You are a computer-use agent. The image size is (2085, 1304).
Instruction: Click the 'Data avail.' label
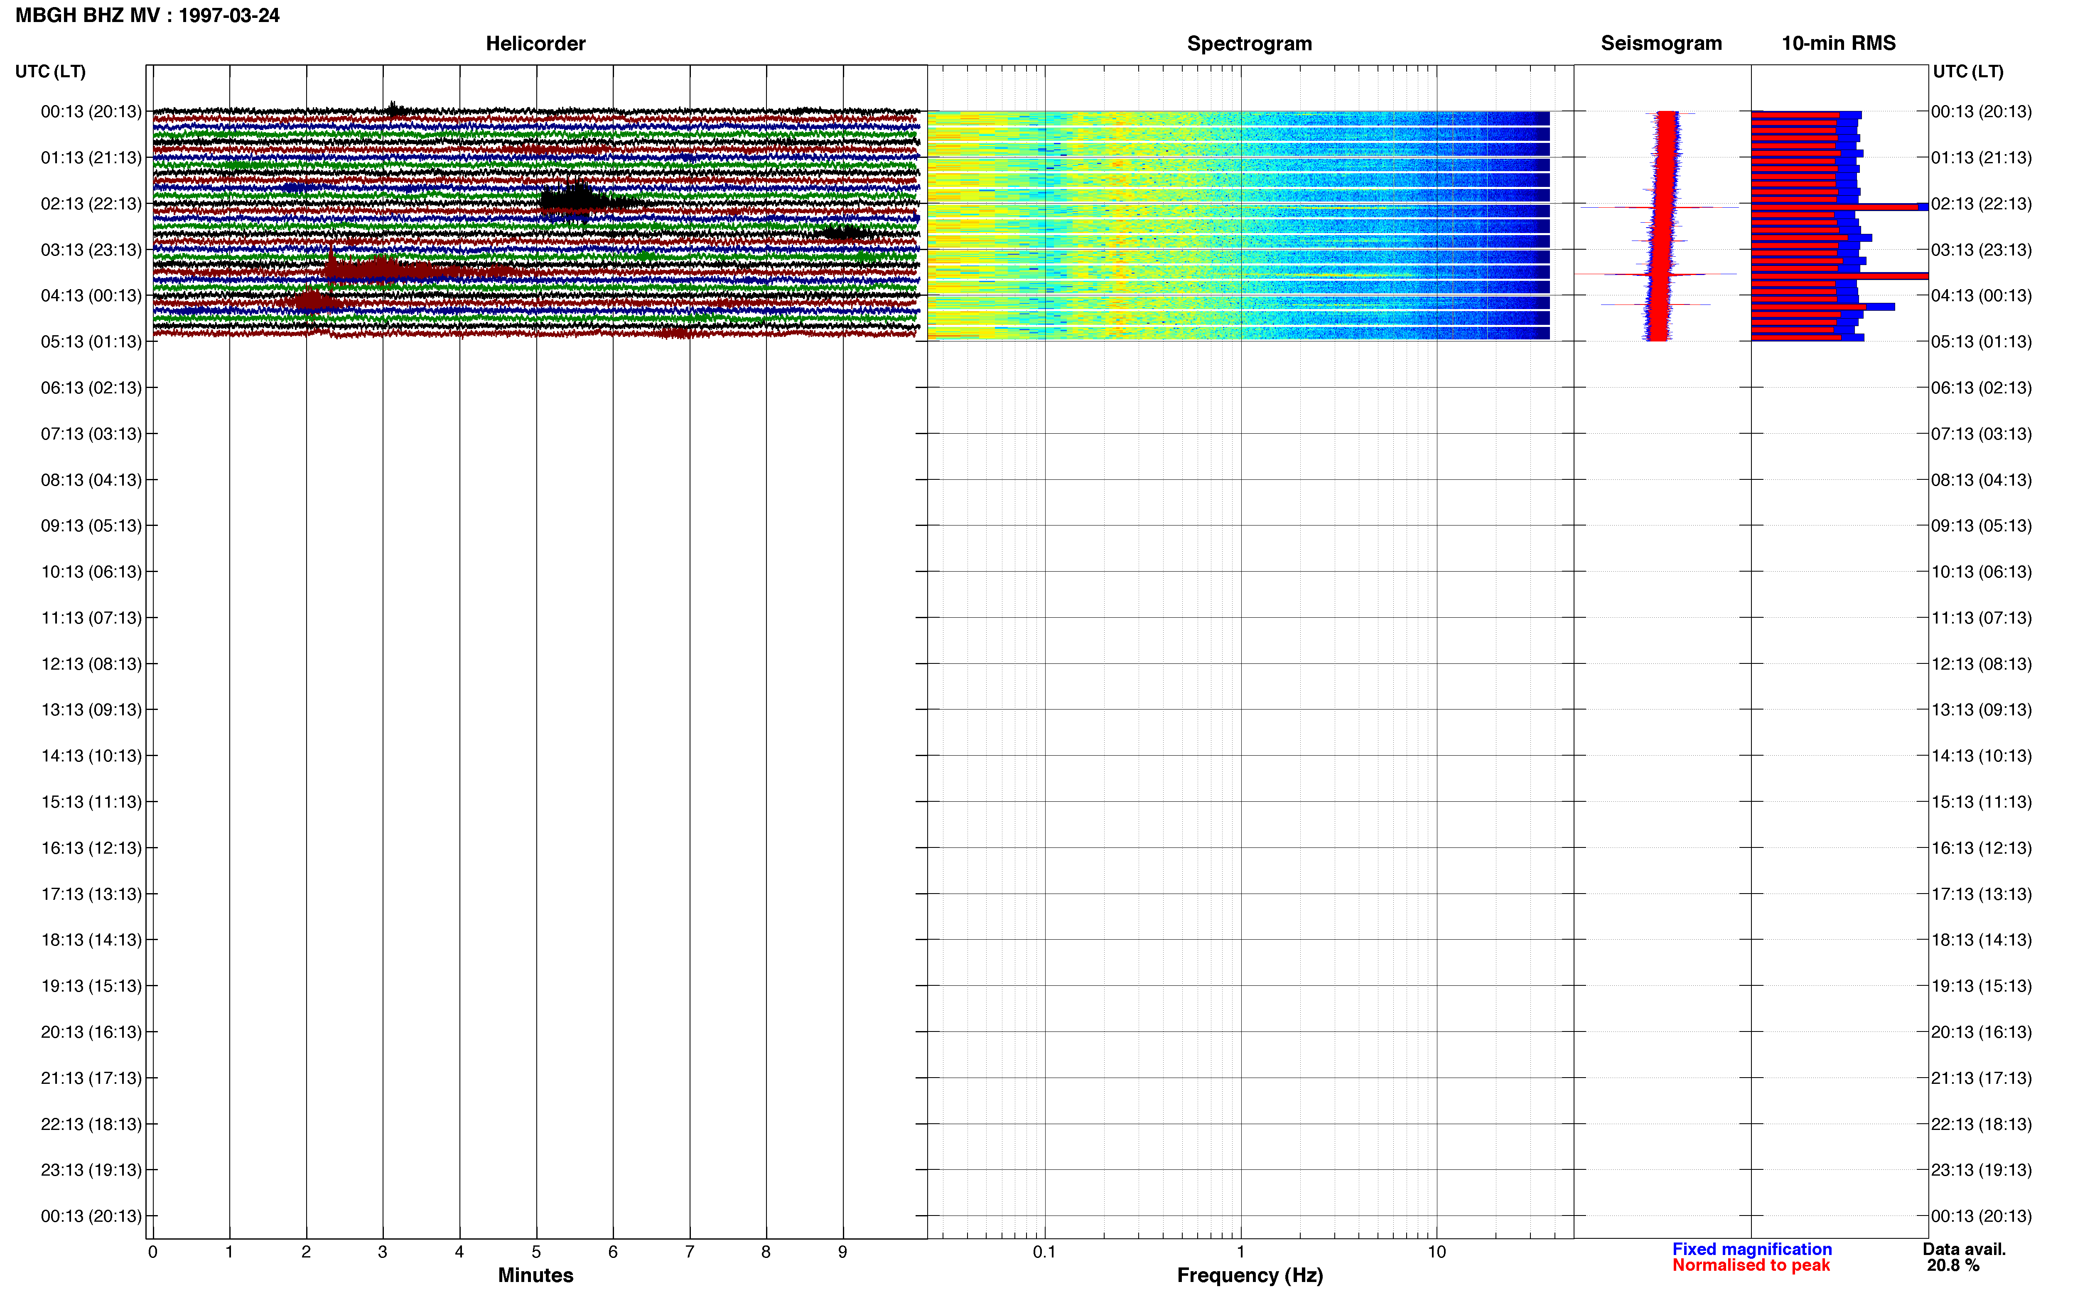[1963, 1249]
